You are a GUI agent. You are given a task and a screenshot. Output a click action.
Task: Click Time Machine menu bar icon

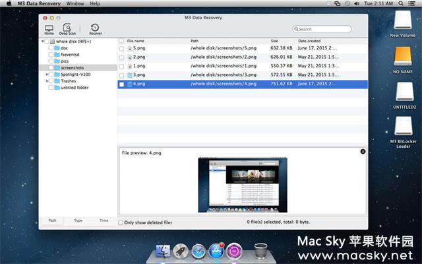(x=347, y=3)
